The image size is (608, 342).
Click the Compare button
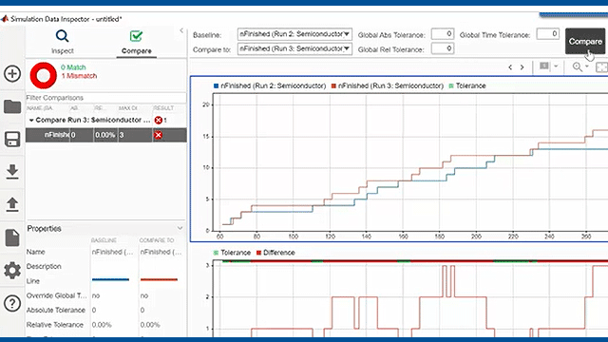point(585,42)
